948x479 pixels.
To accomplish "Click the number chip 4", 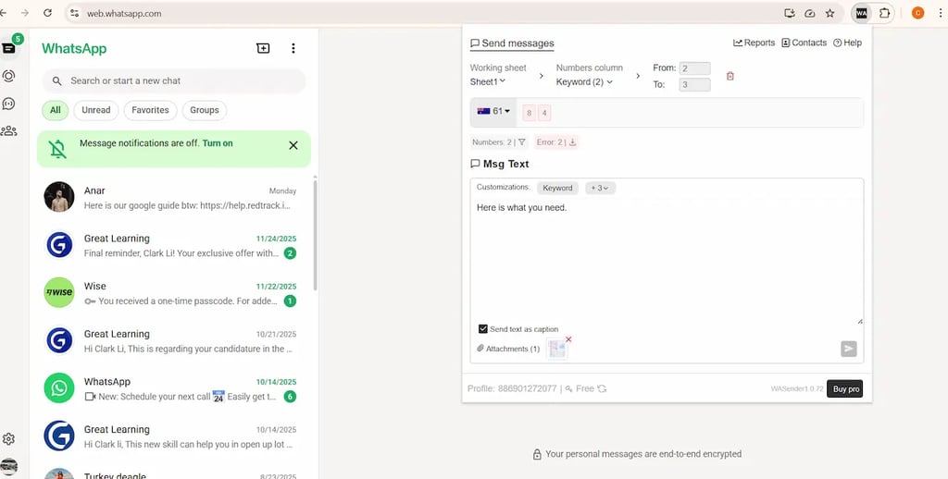I will [x=544, y=112].
